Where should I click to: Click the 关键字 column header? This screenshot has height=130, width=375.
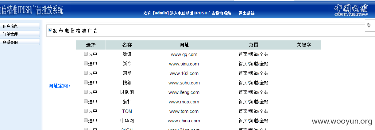click(x=304, y=45)
